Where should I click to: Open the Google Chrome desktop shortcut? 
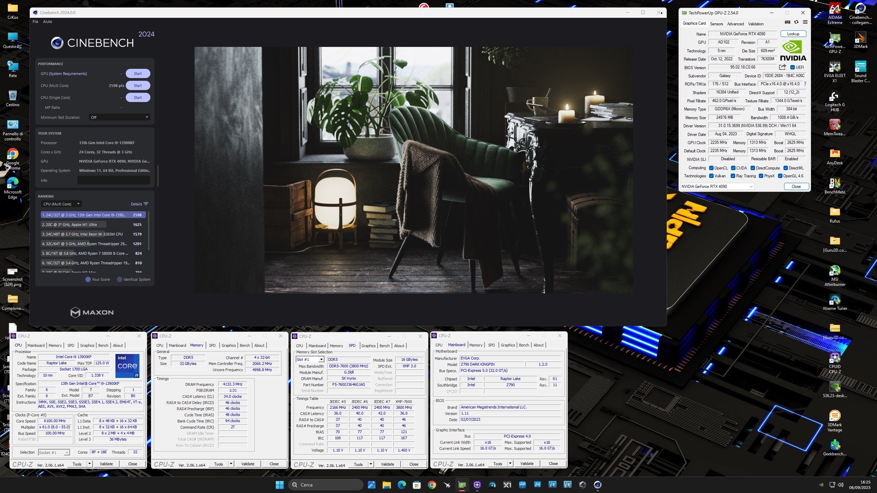point(13,159)
